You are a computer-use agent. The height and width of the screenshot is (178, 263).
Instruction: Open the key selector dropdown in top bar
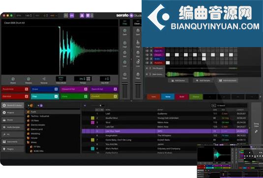point(54,16)
